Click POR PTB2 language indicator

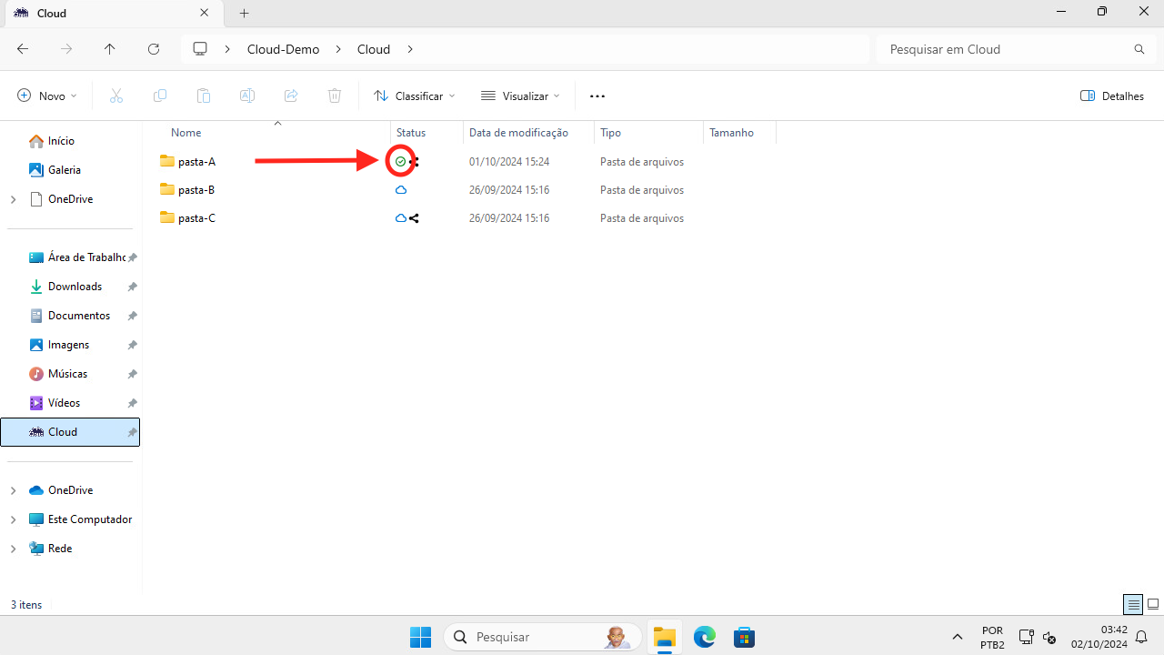[x=993, y=637]
